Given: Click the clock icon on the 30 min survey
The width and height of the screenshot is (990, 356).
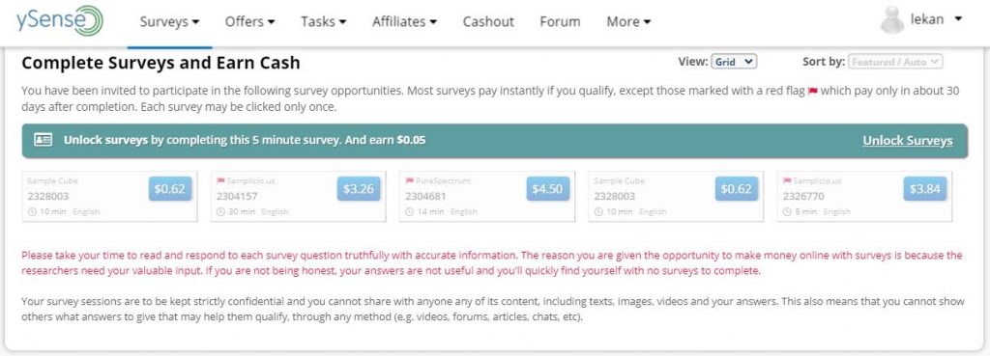Looking at the screenshot, I should tap(220, 211).
